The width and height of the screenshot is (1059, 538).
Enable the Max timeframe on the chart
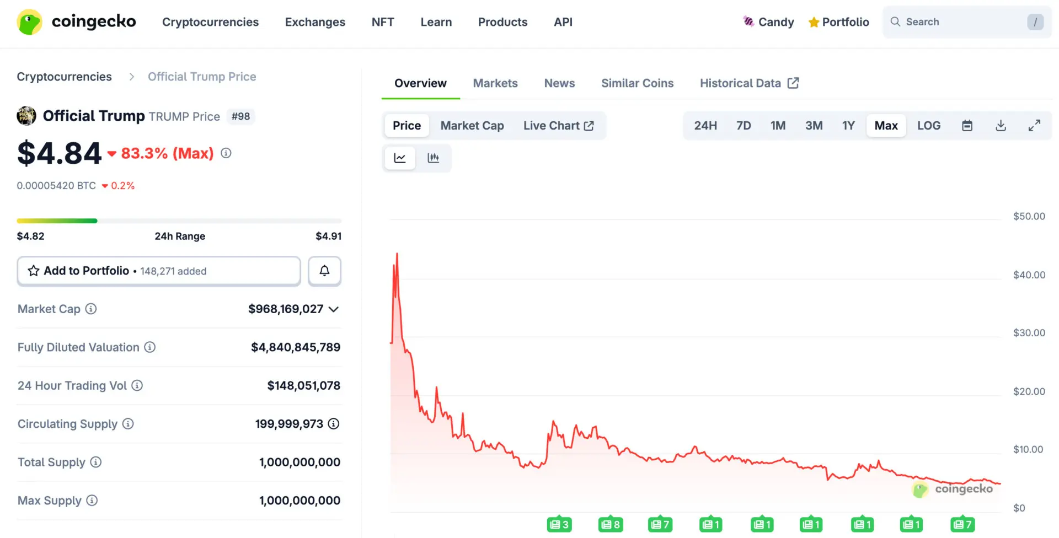click(x=886, y=125)
